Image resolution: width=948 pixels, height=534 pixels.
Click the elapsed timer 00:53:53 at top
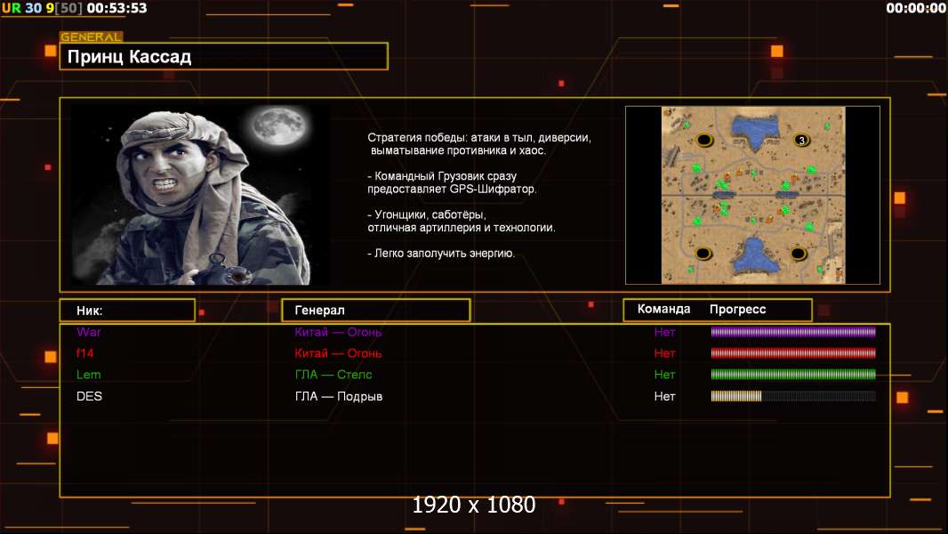click(118, 8)
